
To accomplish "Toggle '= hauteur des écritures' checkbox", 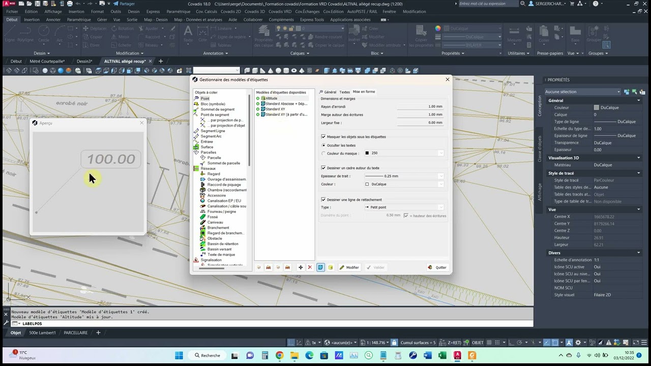I will (x=406, y=216).
